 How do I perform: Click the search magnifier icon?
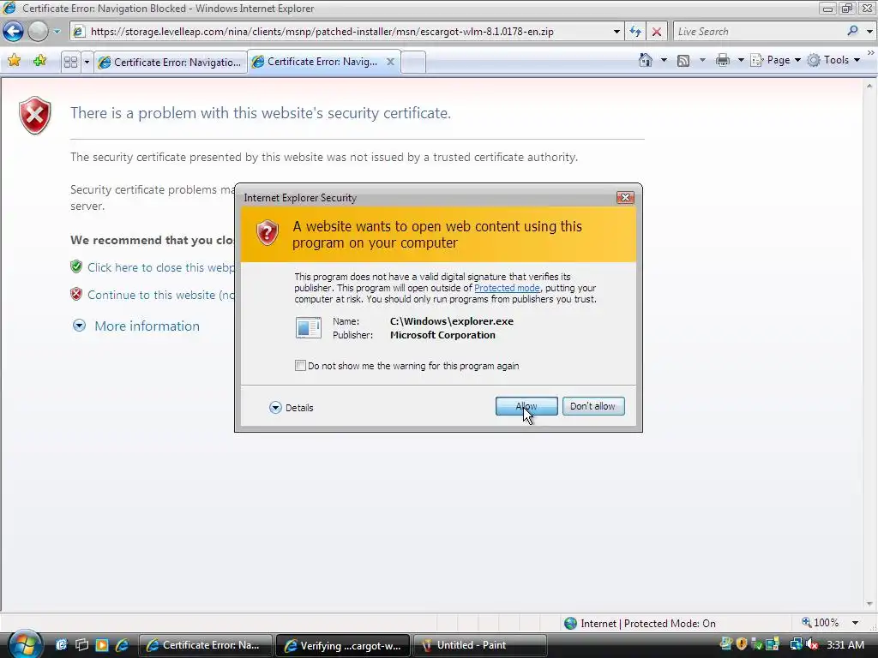[852, 32]
